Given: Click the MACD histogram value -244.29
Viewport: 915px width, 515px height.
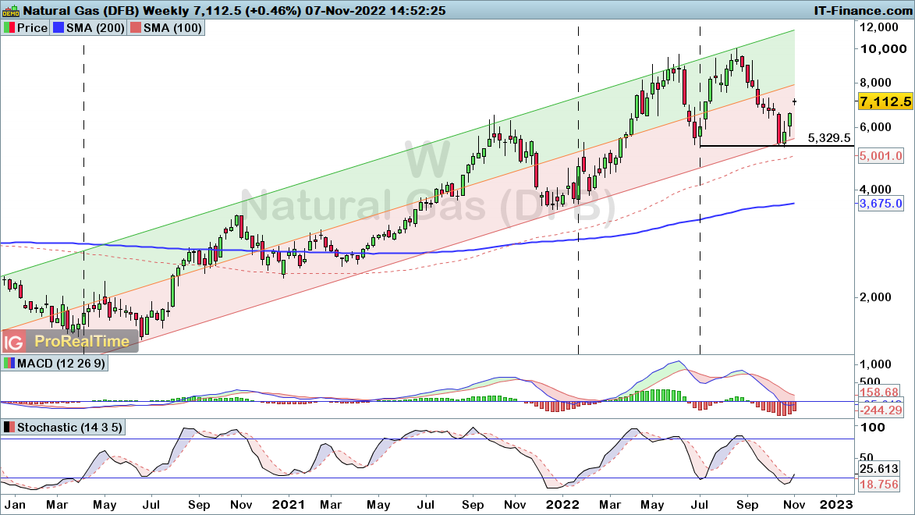Looking at the screenshot, I should tap(880, 410).
